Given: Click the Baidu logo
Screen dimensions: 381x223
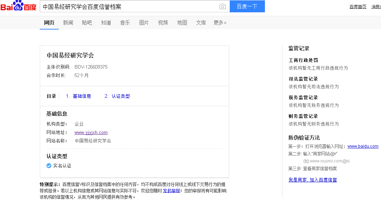Looking at the screenshot, I should pos(18,6).
